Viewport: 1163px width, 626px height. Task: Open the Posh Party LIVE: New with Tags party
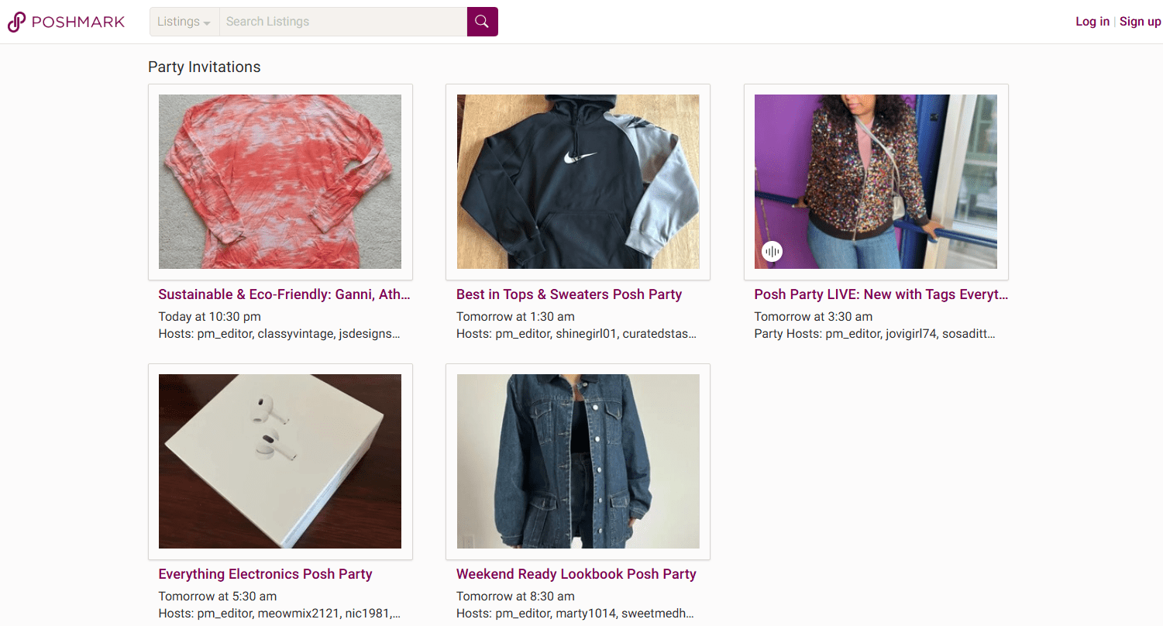click(881, 294)
